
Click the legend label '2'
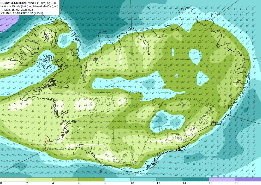tap(27, 183)
